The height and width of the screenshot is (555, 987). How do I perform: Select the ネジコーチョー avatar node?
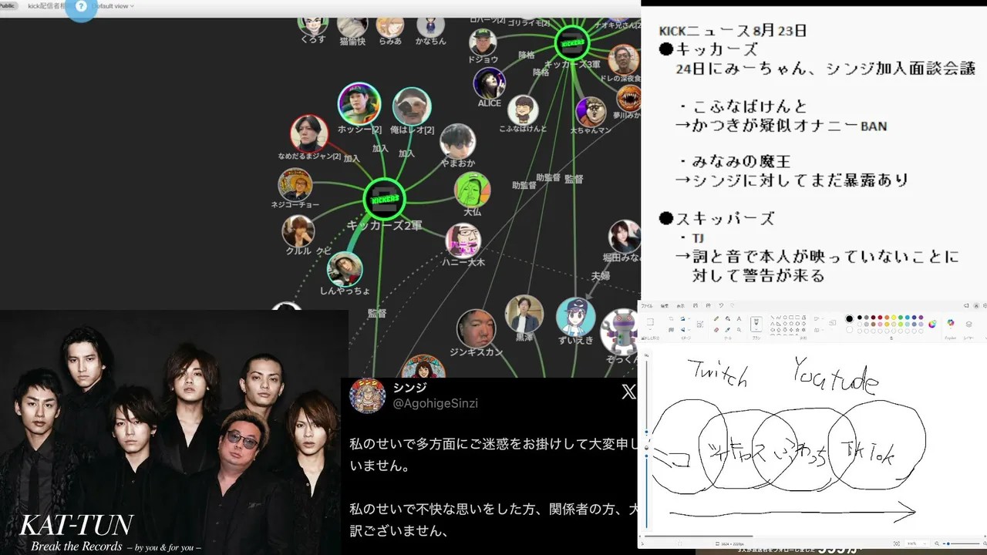[x=295, y=185]
